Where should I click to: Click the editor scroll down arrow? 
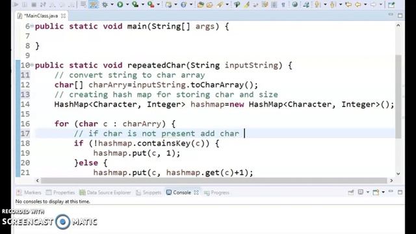(x=398, y=174)
